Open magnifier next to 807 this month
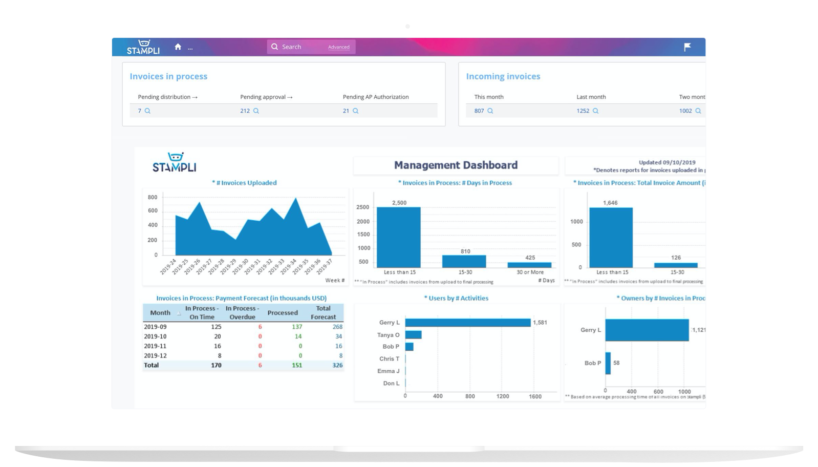The width and height of the screenshot is (818, 467). tap(490, 111)
